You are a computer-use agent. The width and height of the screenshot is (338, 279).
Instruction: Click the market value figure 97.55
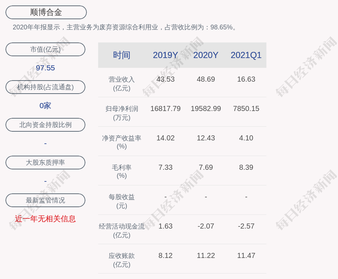point(45,68)
